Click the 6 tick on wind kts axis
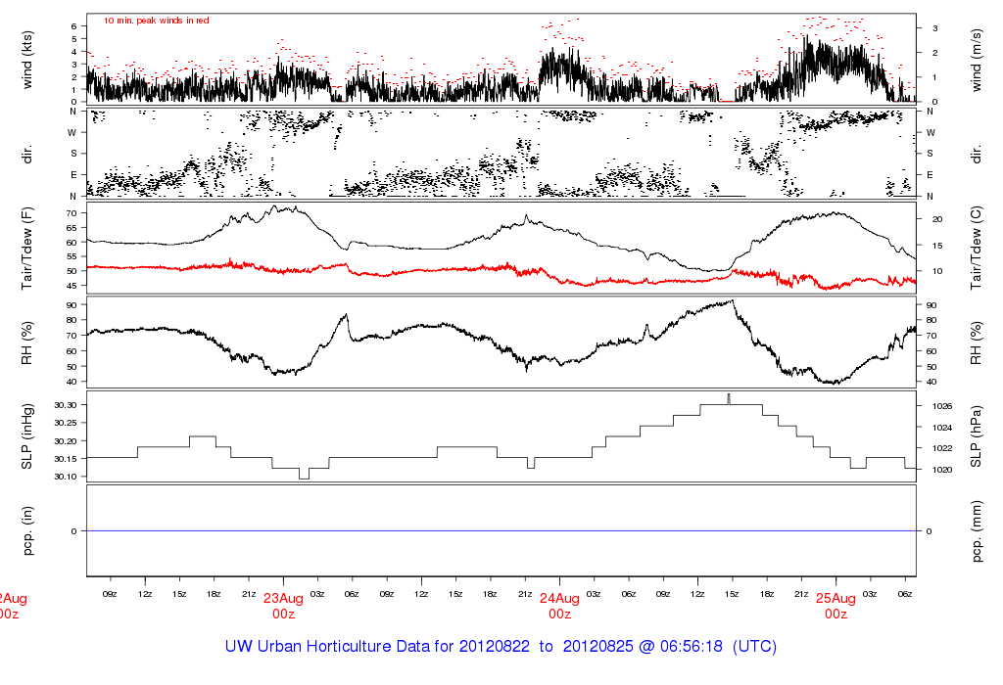Screen dimensions: 1003x685 tap(74, 26)
